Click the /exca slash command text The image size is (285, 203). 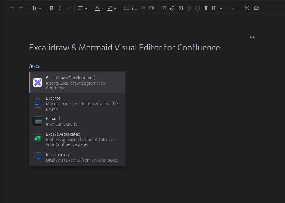[35, 66]
